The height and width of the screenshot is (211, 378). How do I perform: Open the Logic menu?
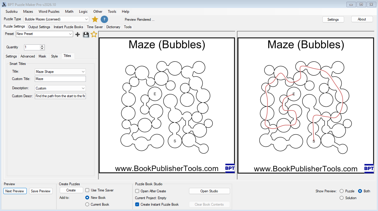[x=84, y=12]
